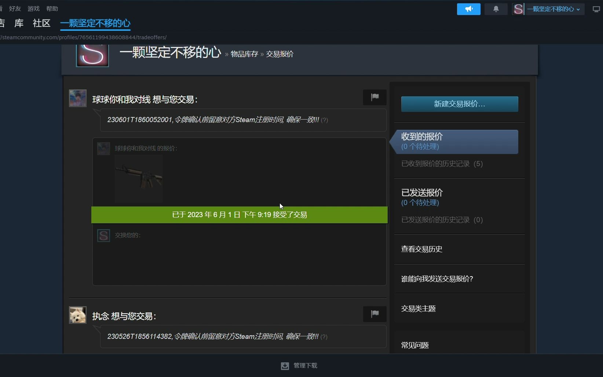The width and height of the screenshot is (603, 377).
Task: Click the blue announcements megaphone icon
Action: (468, 9)
